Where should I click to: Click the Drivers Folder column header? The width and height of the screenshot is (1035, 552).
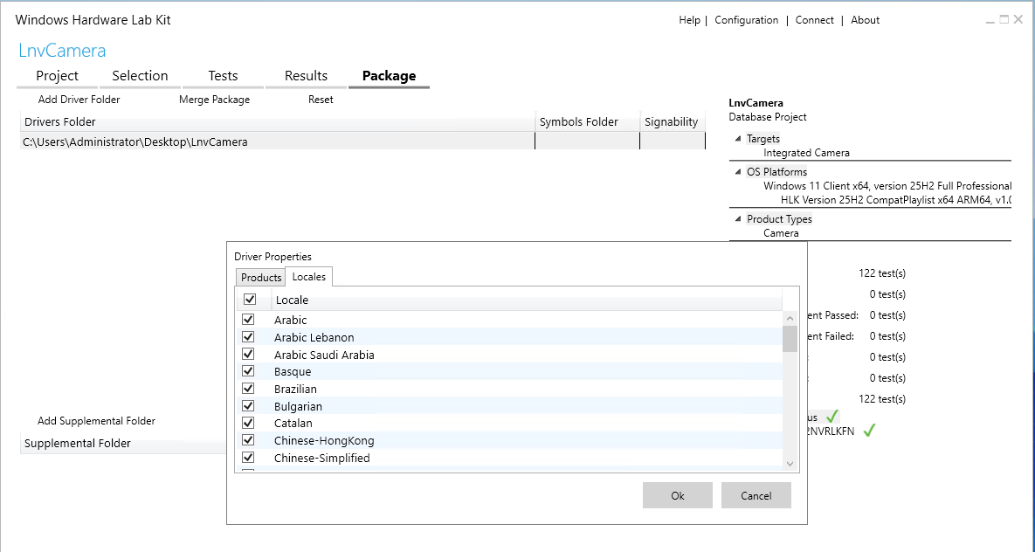point(277,122)
